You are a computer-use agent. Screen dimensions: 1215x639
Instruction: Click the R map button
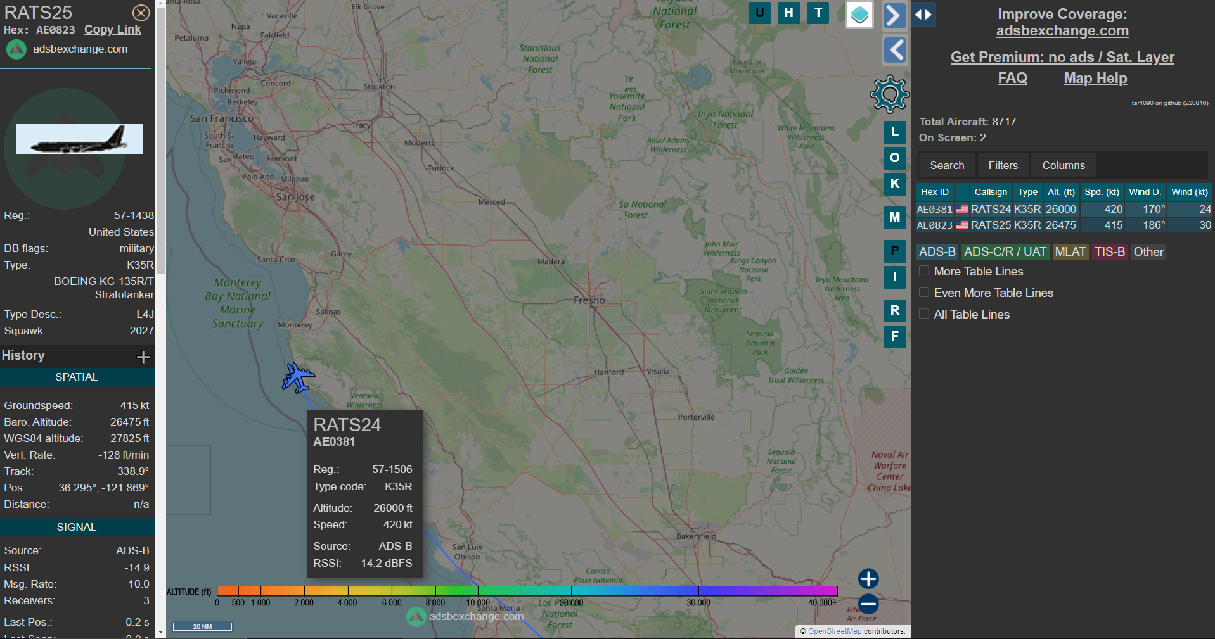[x=894, y=310]
